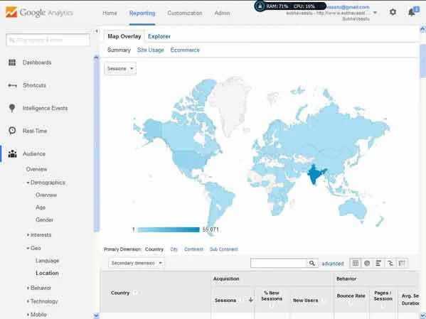
Task: Expand the Behavior tree section
Action: pyautogui.click(x=28, y=288)
